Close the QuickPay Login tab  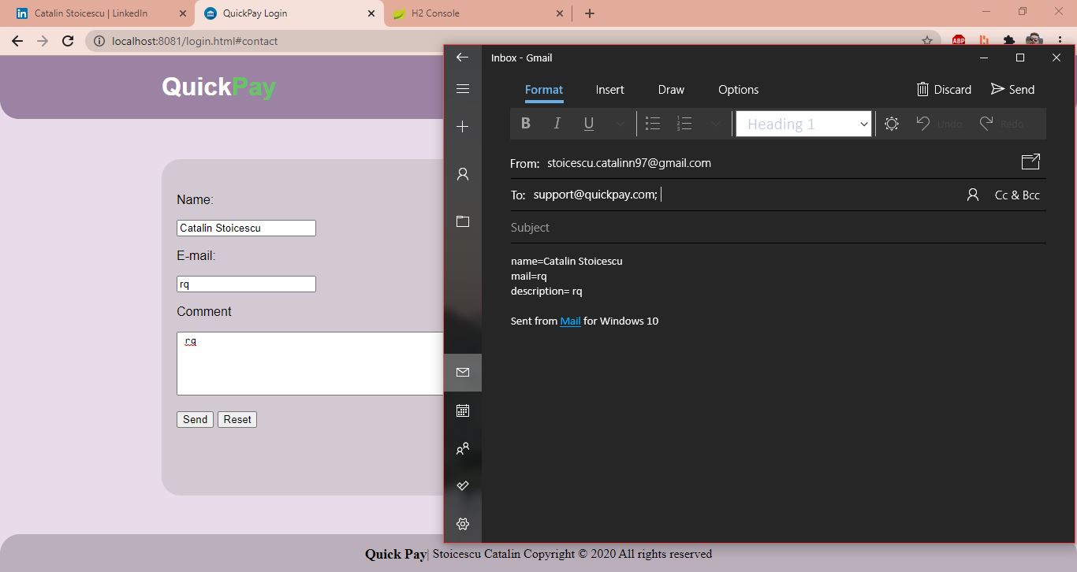(371, 13)
